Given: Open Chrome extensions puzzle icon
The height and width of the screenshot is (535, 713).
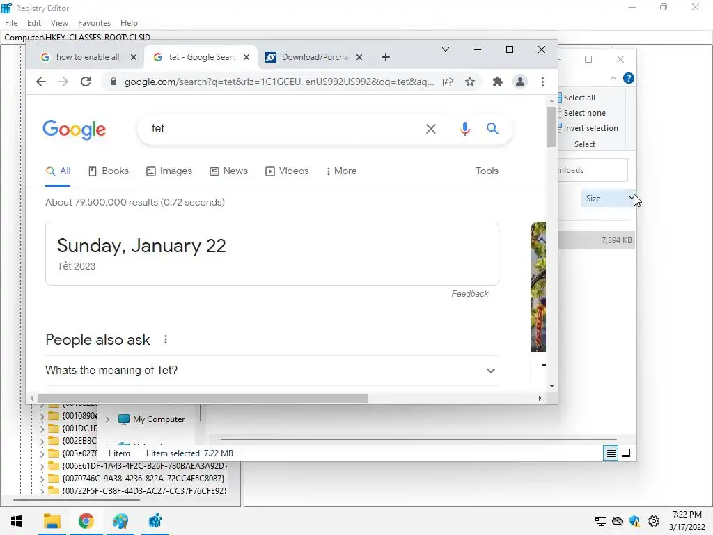Looking at the screenshot, I should coord(497,82).
